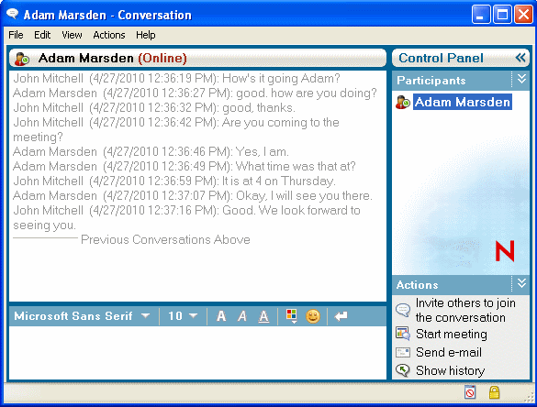
Task: Toggle underline text formatting
Action: tap(263, 316)
